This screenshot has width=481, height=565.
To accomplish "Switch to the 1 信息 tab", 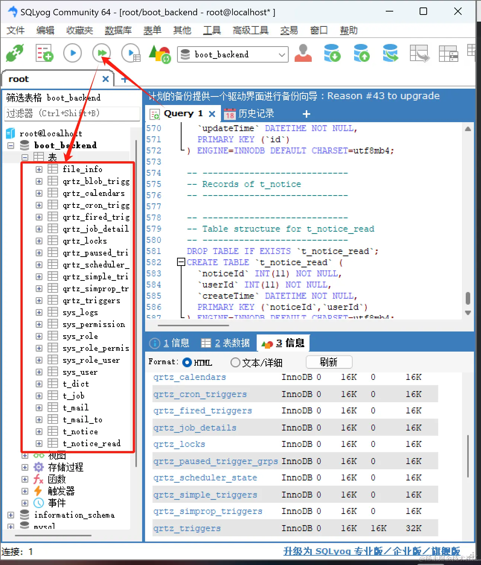I will click(x=170, y=343).
